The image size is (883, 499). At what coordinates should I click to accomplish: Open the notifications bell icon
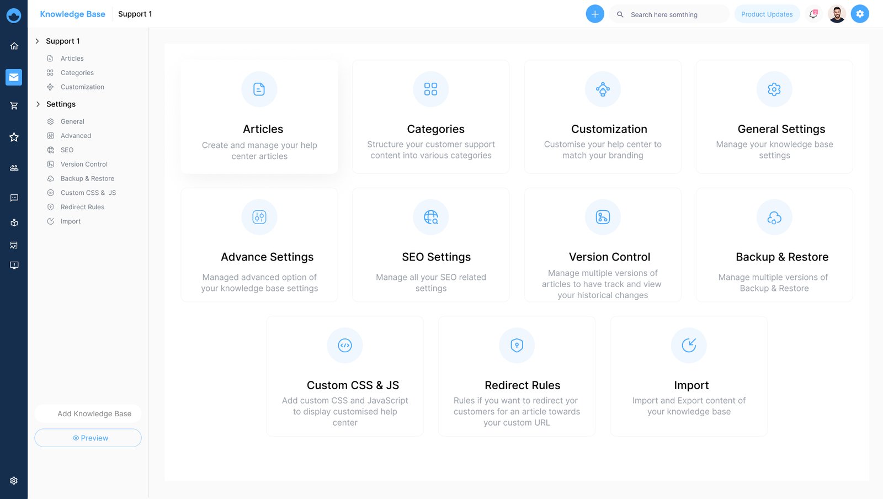pos(813,14)
